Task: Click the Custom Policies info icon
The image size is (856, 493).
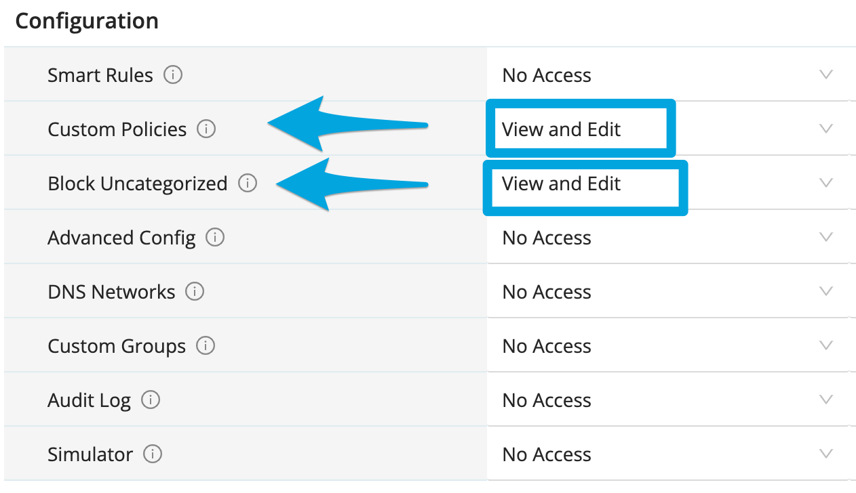Action: (x=206, y=129)
